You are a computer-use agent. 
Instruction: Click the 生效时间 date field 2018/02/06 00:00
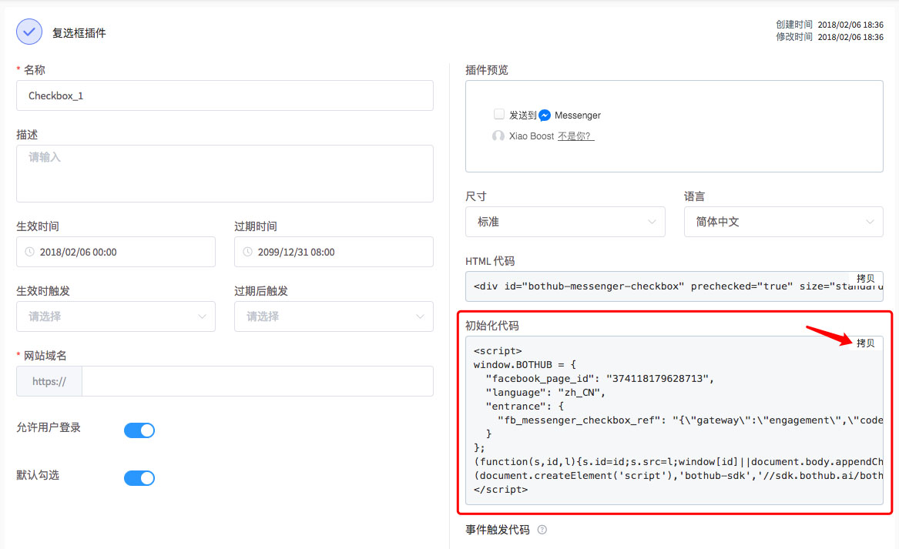click(x=116, y=252)
